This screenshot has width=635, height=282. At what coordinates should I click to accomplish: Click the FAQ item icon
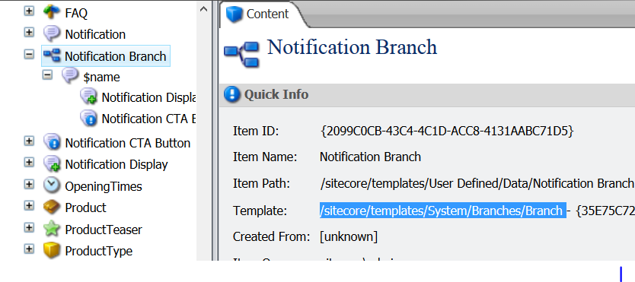click(52, 11)
